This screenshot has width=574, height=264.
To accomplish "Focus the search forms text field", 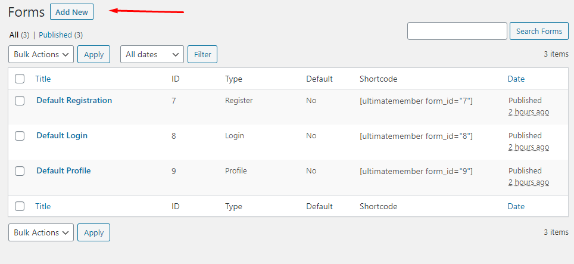I will click(457, 31).
